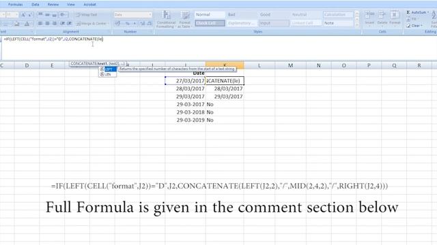Apply the Normal cell style

point(210,14)
